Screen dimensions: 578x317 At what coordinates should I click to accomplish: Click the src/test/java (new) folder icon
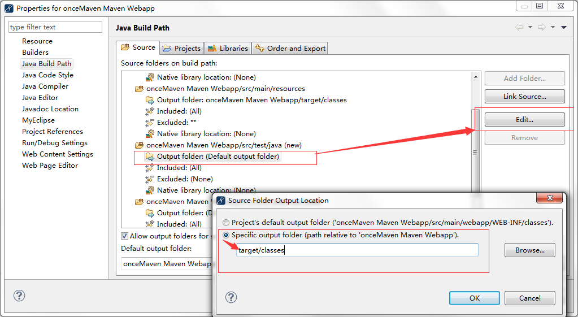pyautogui.click(x=139, y=145)
